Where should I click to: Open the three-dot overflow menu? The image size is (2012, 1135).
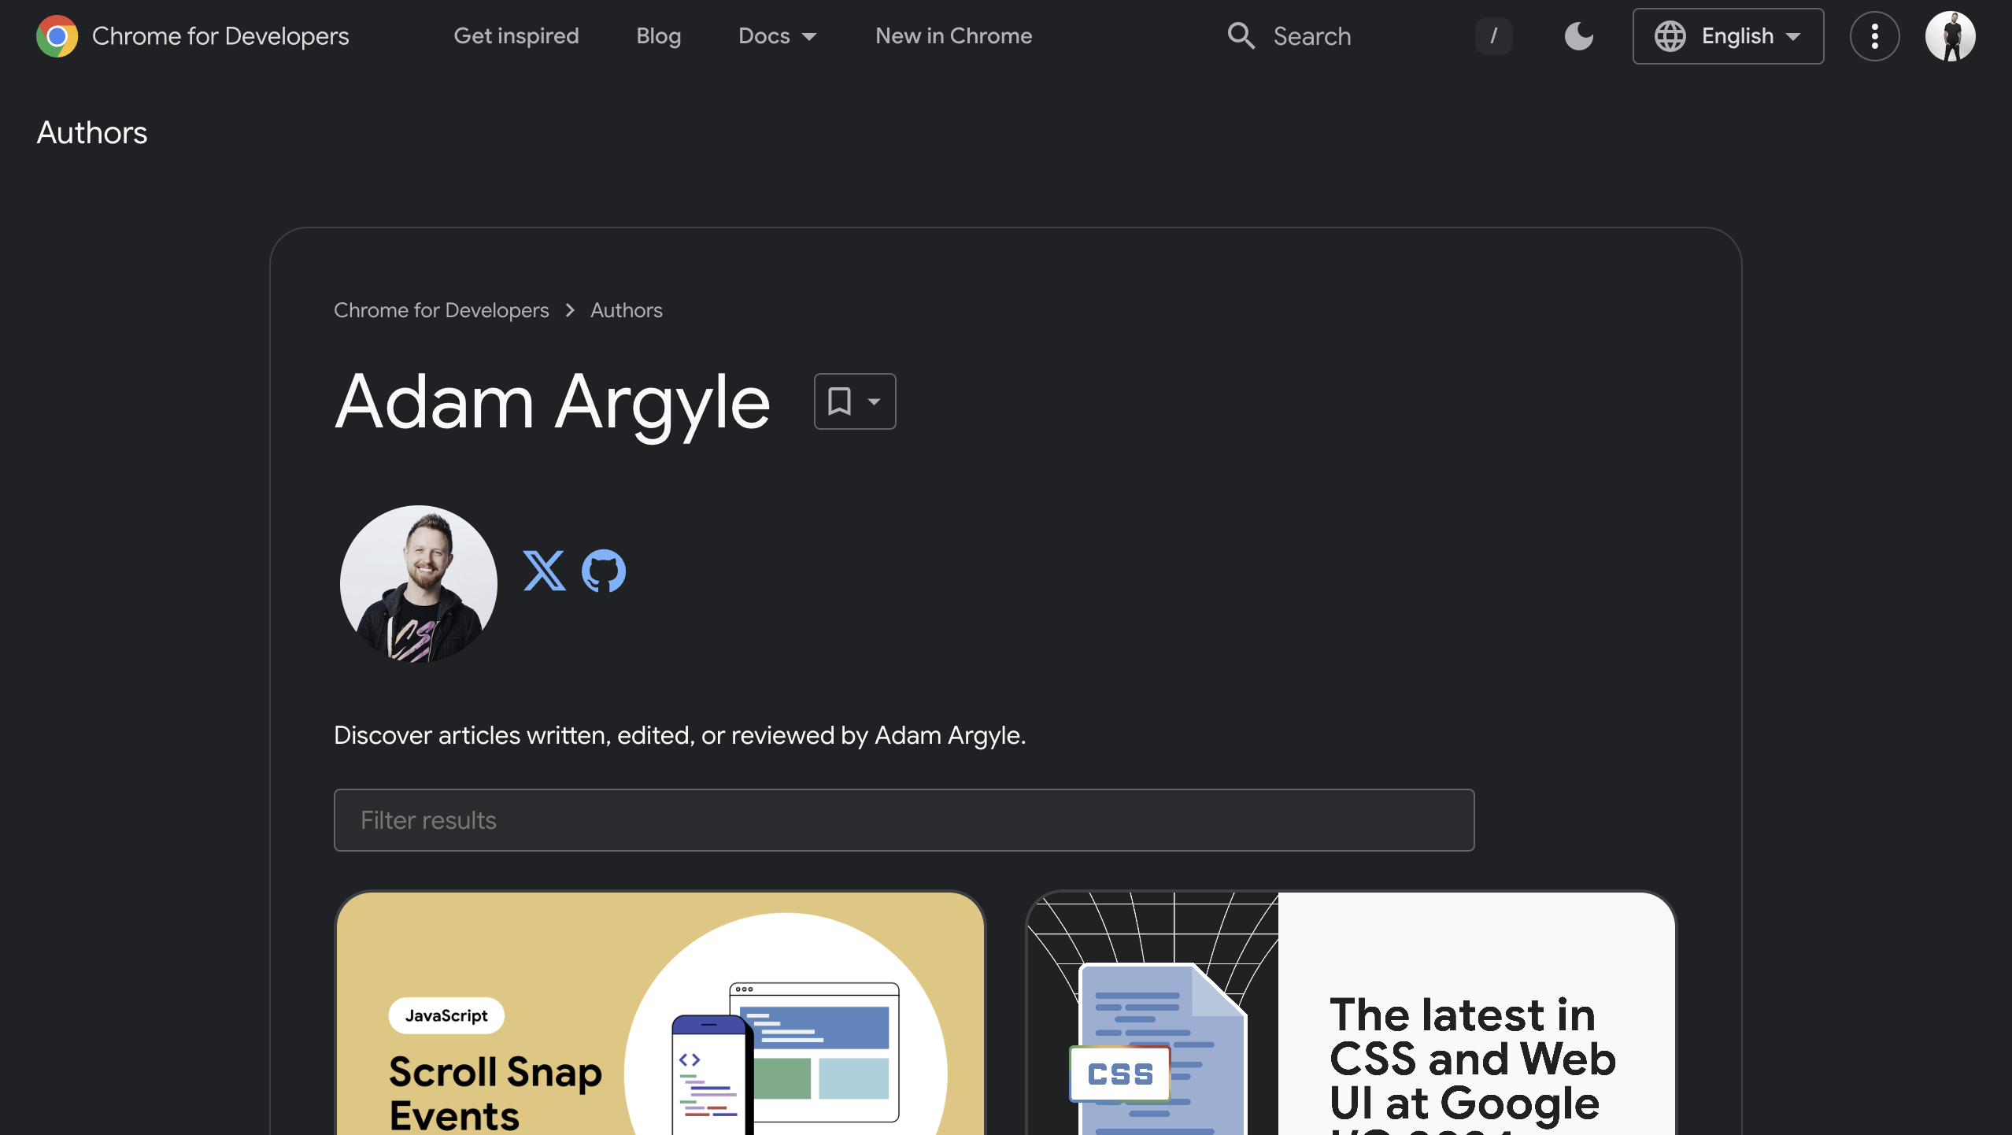[1875, 36]
